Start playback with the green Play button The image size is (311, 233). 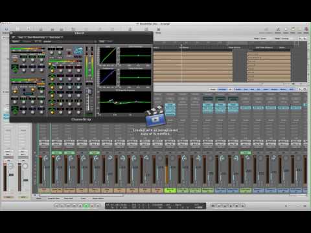[x=86, y=206]
